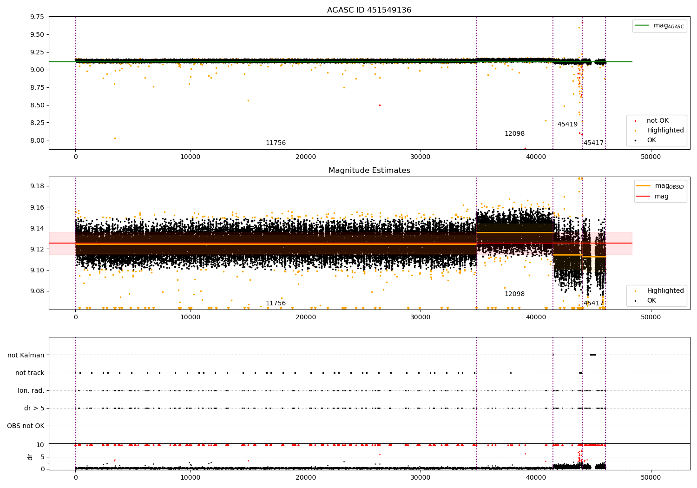Image resolution: width=697 pixels, height=488 pixels.
Task: Click the plot title AGASC ID 451549136
Action: (369, 10)
